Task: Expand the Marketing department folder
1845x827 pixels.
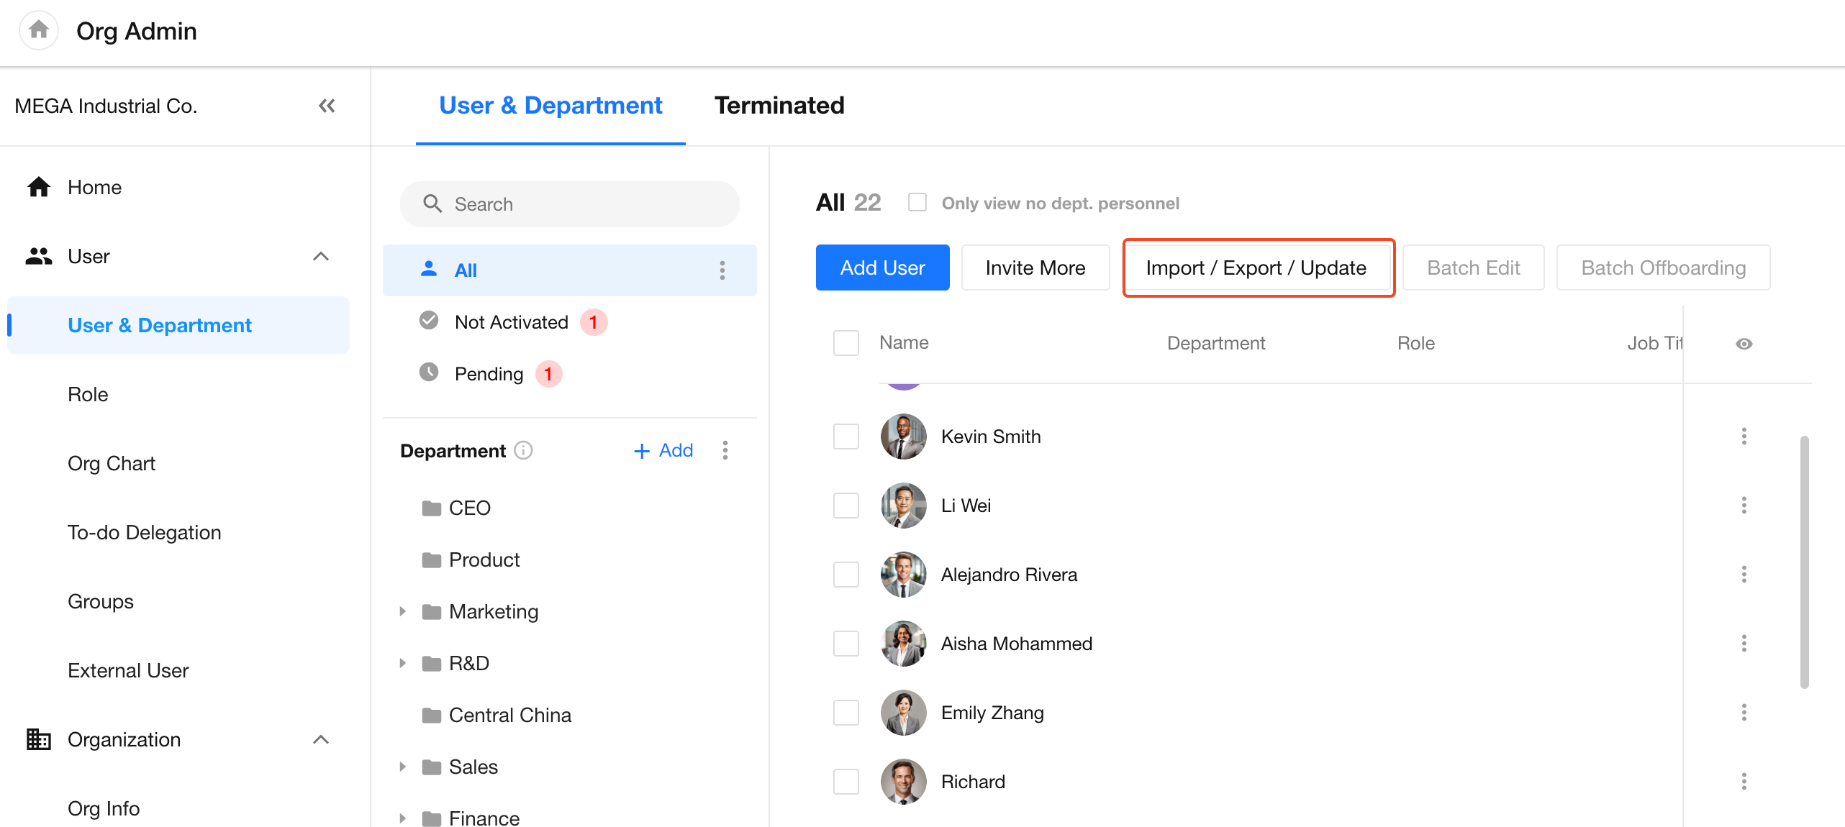Action: (403, 612)
